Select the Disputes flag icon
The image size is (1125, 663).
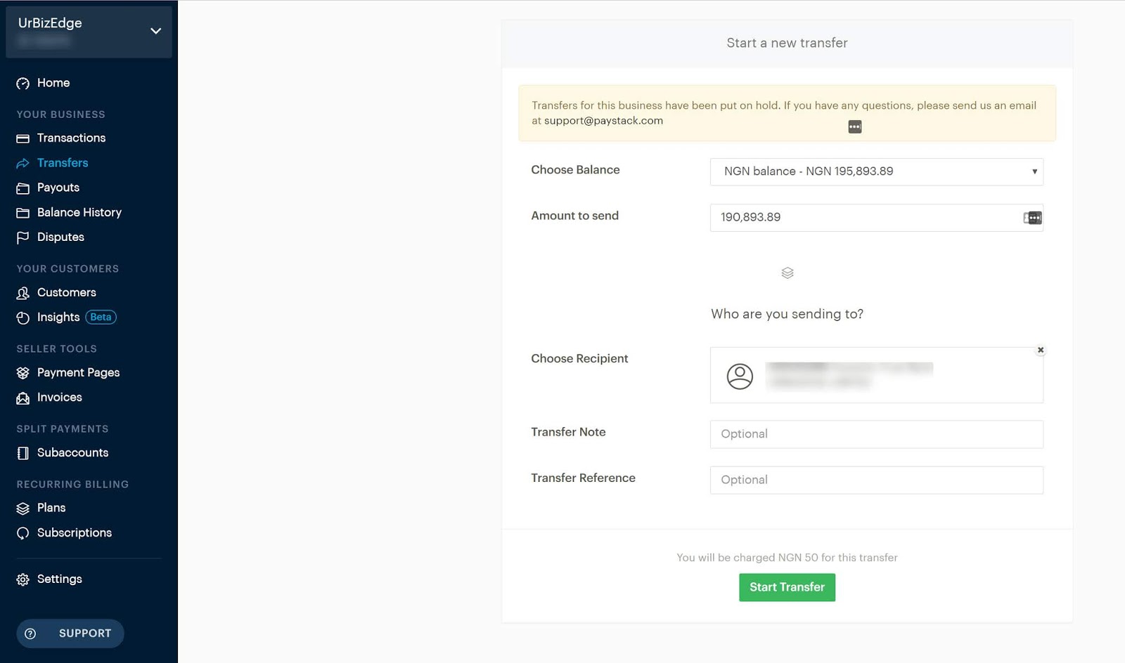click(x=22, y=237)
